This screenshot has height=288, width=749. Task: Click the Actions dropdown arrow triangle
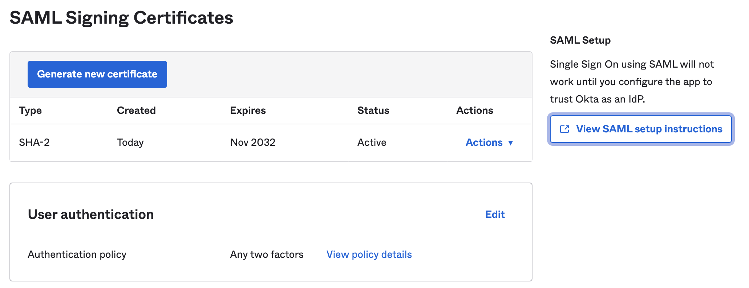pyautogui.click(x=510, y=143)
